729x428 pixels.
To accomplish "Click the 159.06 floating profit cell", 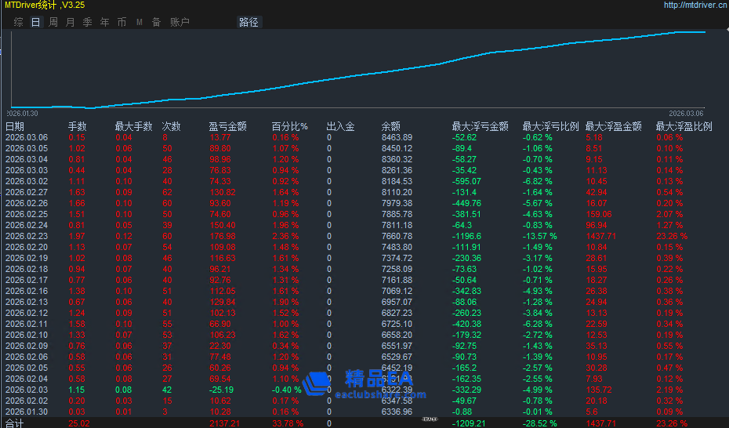I will [599, 214].
